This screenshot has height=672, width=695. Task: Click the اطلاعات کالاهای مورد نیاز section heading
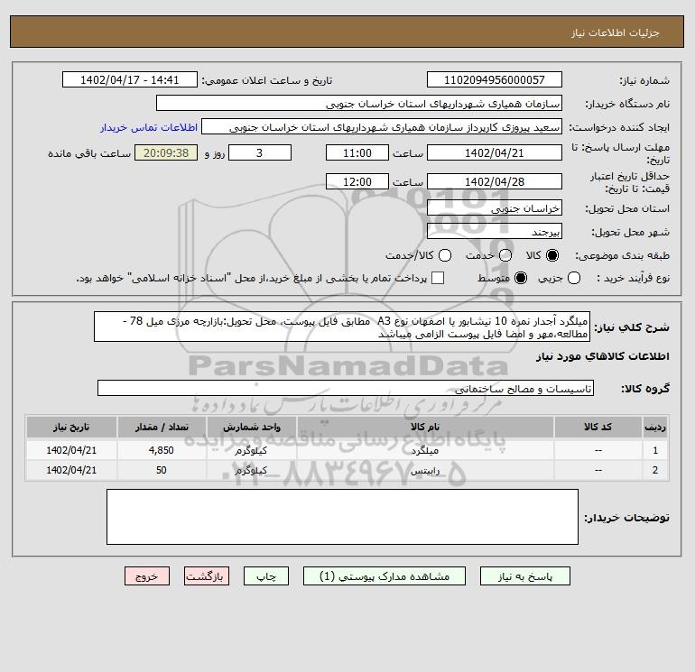pos(603,356)
